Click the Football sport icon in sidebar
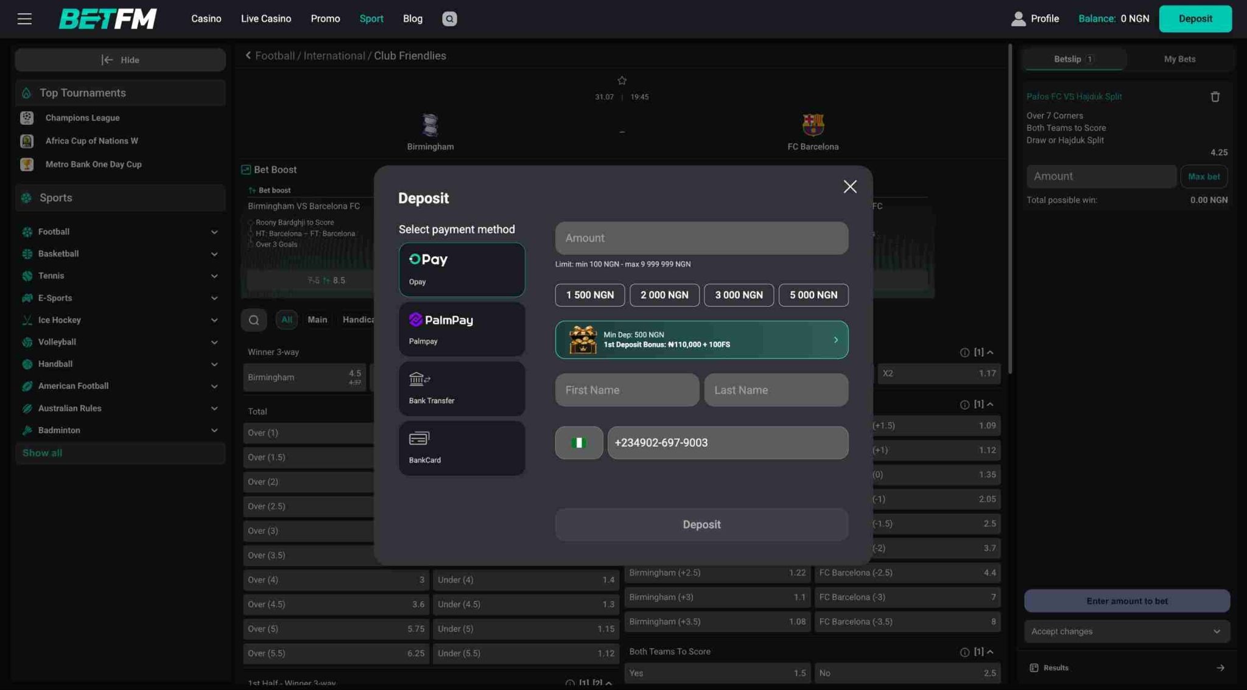1247x690 pixels. click(27, 232)
